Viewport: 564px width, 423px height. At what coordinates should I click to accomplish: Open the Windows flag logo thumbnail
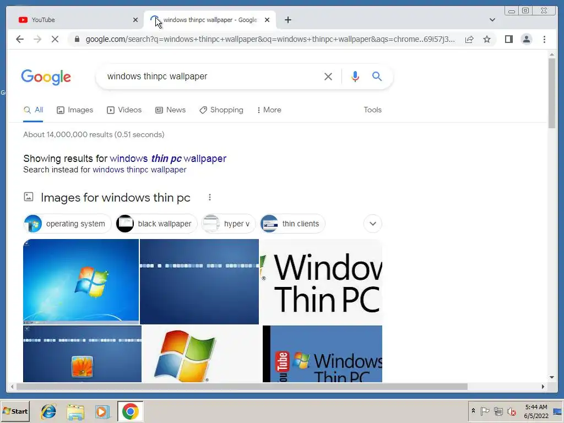(x=202, y=354)
